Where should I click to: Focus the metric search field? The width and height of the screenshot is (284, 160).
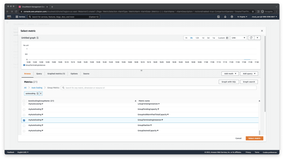tap(159, 88)
